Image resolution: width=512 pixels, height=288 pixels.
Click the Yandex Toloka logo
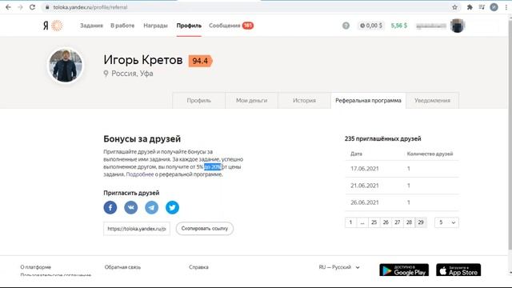point(54,26)
